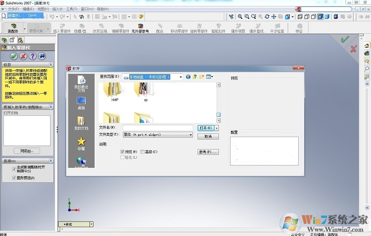The height and width of the screenshot is (236, 371).
Task: Select wireframe display style cube
Action: [x=300, y=17]
